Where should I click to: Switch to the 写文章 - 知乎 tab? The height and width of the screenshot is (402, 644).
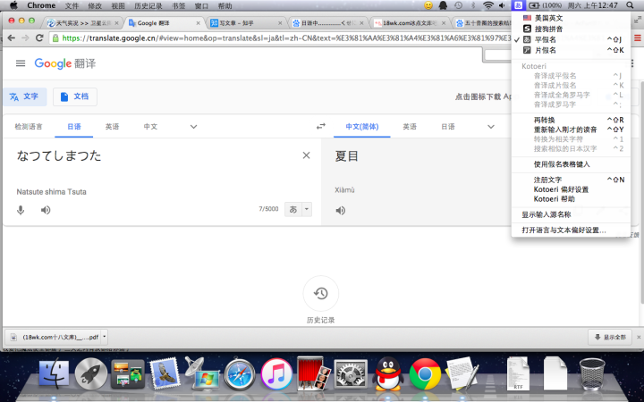tap(247, 23)
